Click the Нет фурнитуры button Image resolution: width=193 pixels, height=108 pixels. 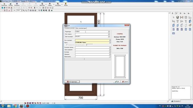[x=72, y=82]
